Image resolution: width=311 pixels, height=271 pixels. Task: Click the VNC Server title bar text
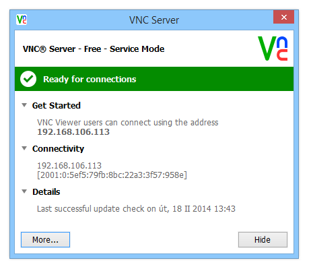click(x=154, y=20)
